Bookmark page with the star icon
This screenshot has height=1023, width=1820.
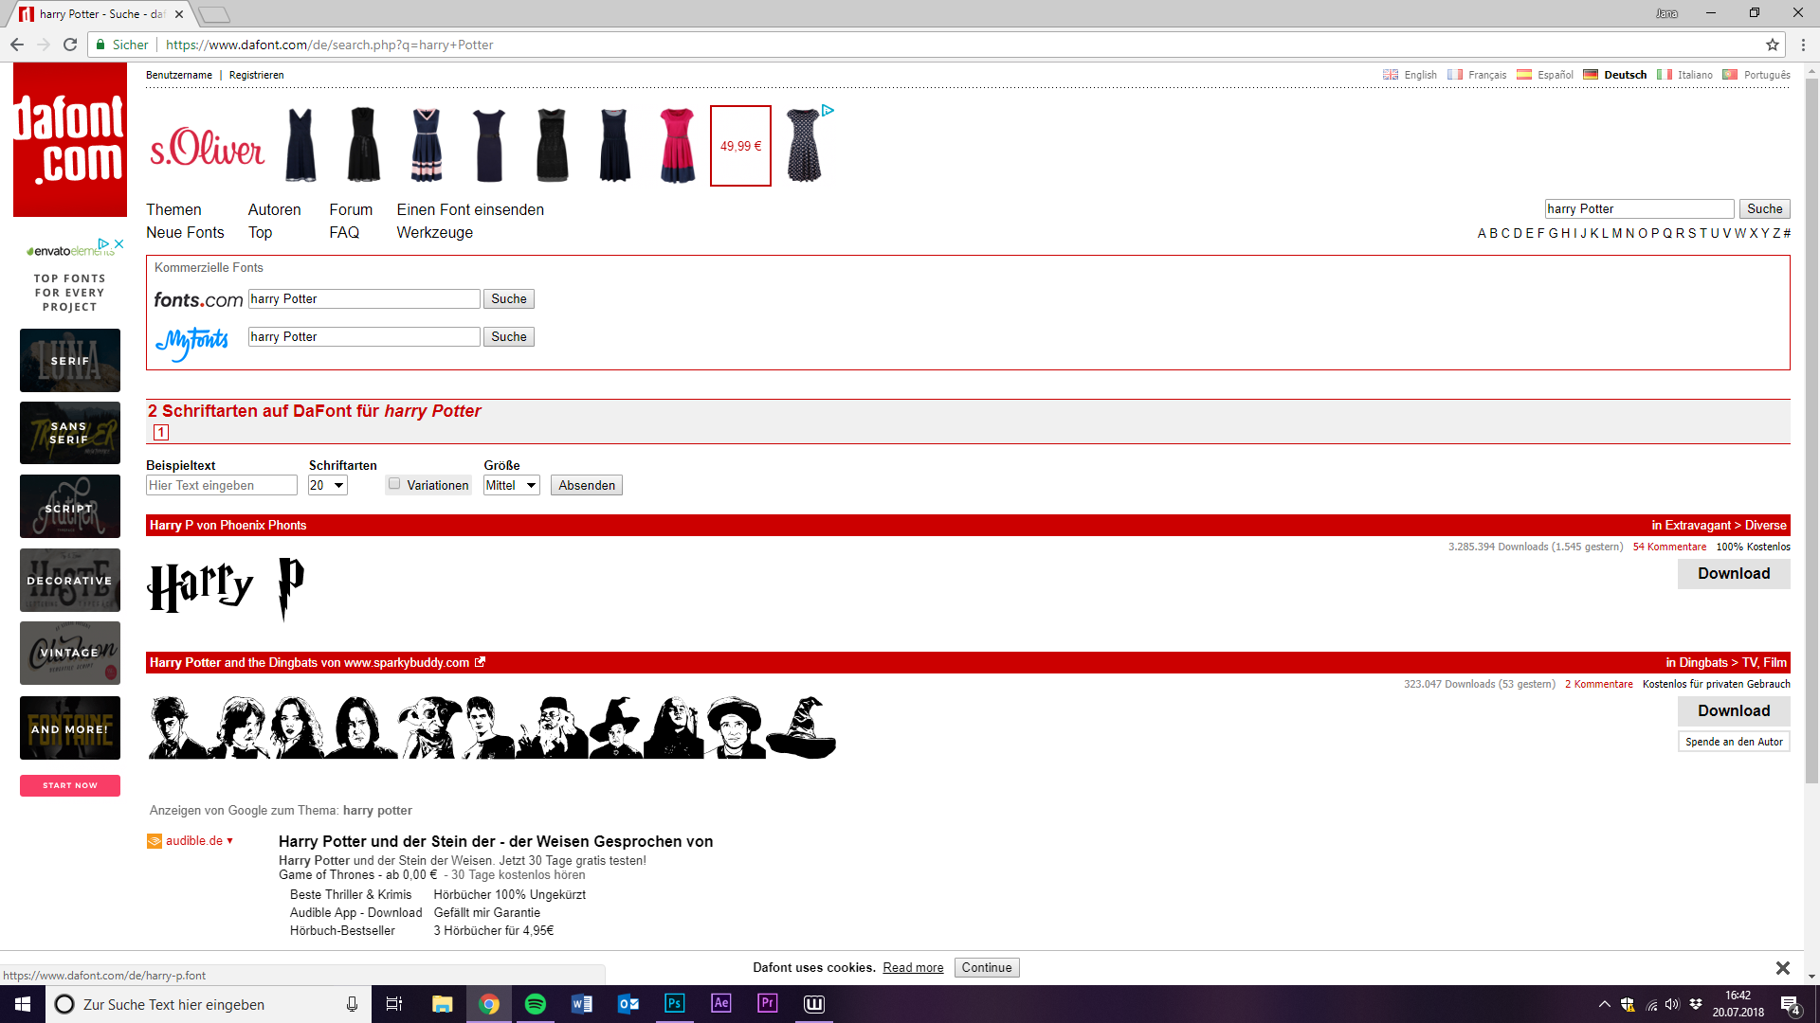(1773, 45)
